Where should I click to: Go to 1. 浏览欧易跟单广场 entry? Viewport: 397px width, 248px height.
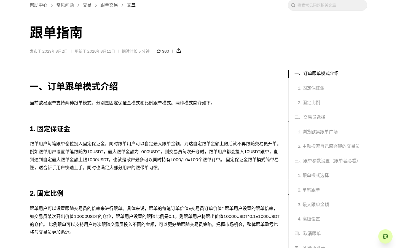318,132
